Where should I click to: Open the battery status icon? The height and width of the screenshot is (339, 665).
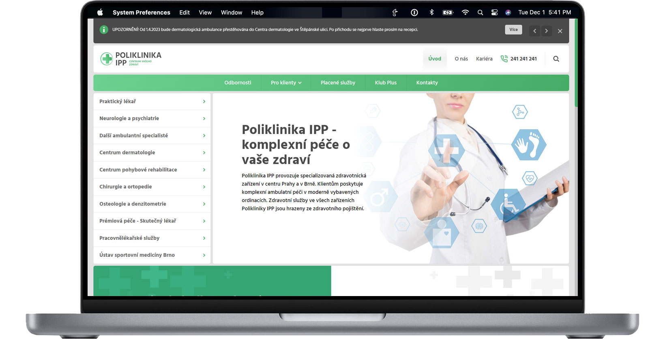[x=448, y=12]
